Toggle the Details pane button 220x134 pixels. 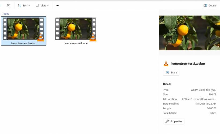point(210,5)
